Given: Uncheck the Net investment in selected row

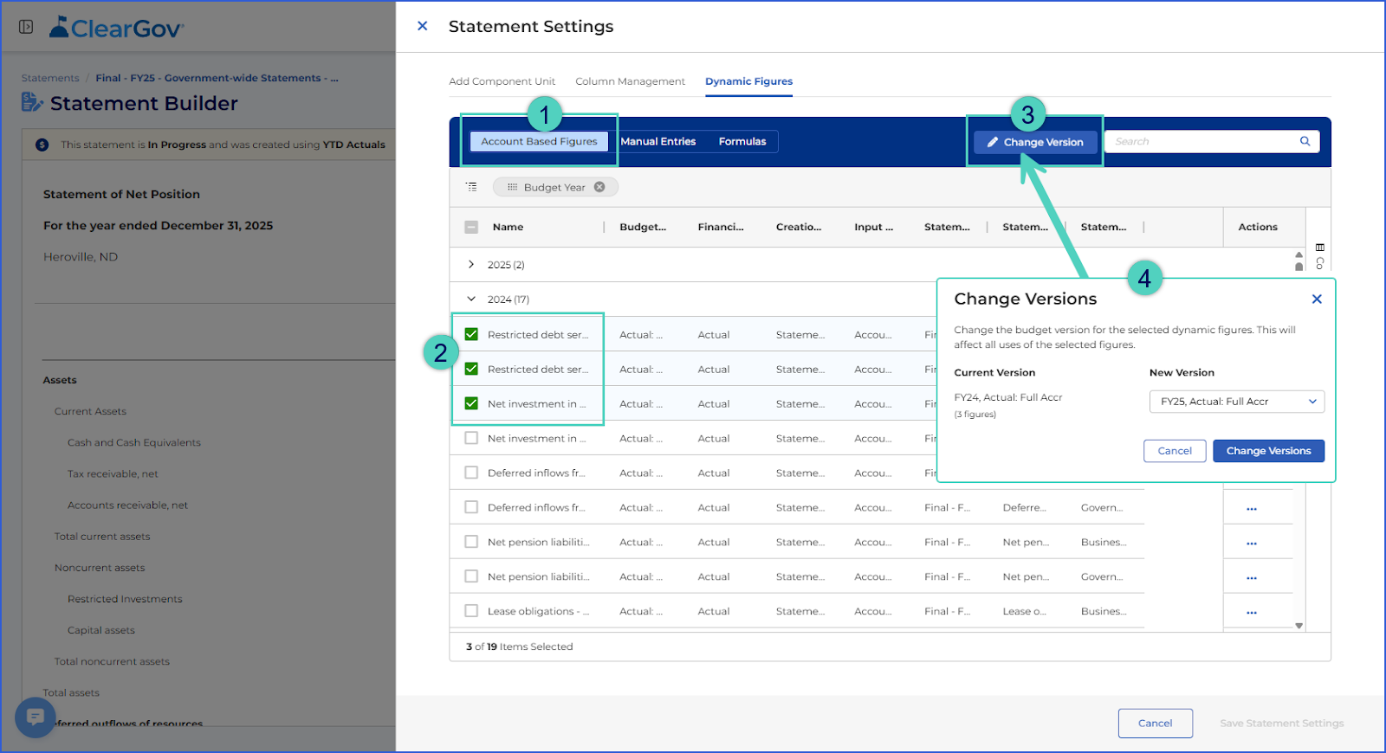Looking at the screenshot, I should (x=471, y=403).
